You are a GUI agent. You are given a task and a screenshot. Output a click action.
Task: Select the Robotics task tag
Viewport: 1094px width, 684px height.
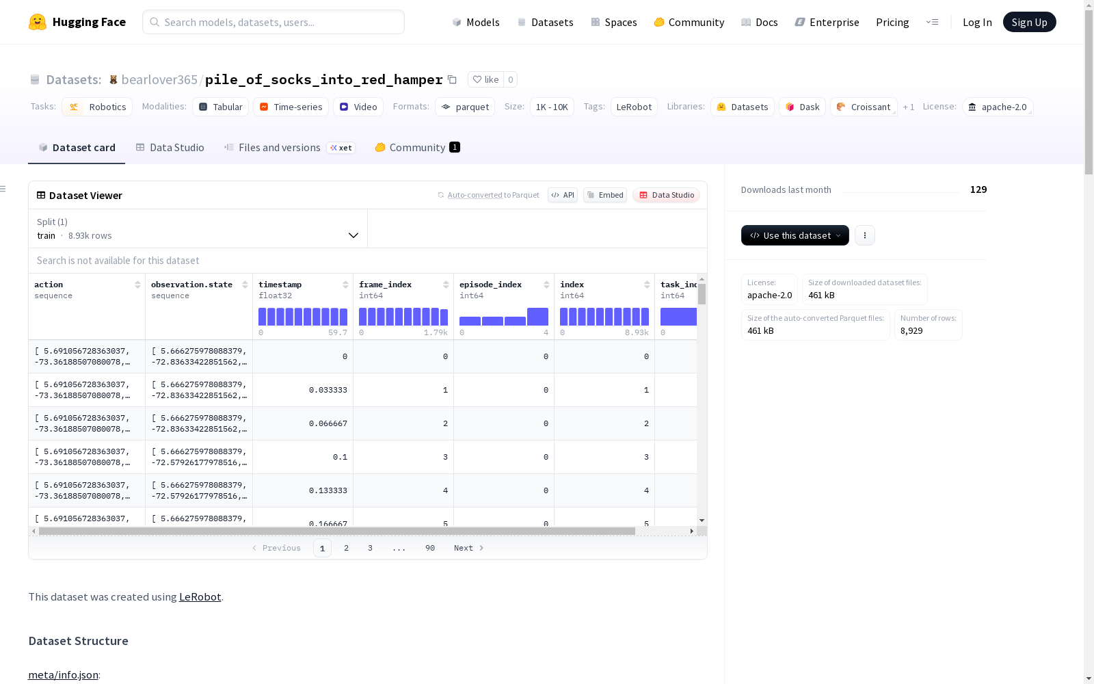pyautogui.click(x=97, y=107)
